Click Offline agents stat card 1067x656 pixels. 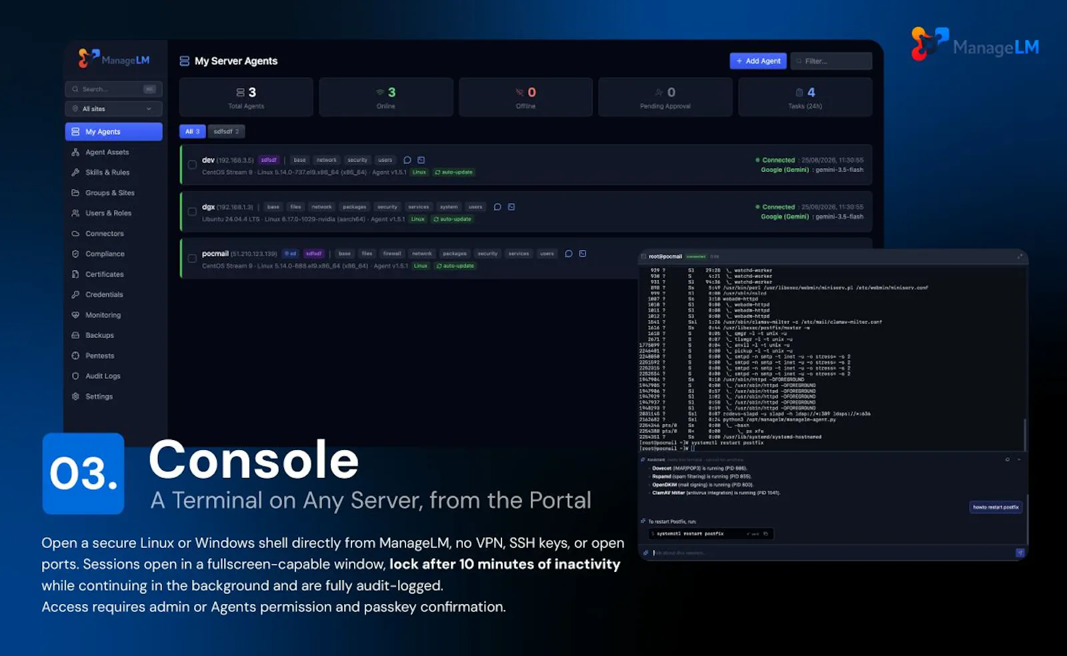point(525,97)
